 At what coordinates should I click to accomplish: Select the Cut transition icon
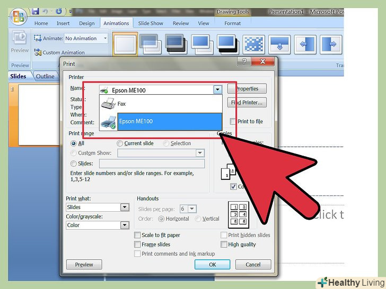point(202,44)
